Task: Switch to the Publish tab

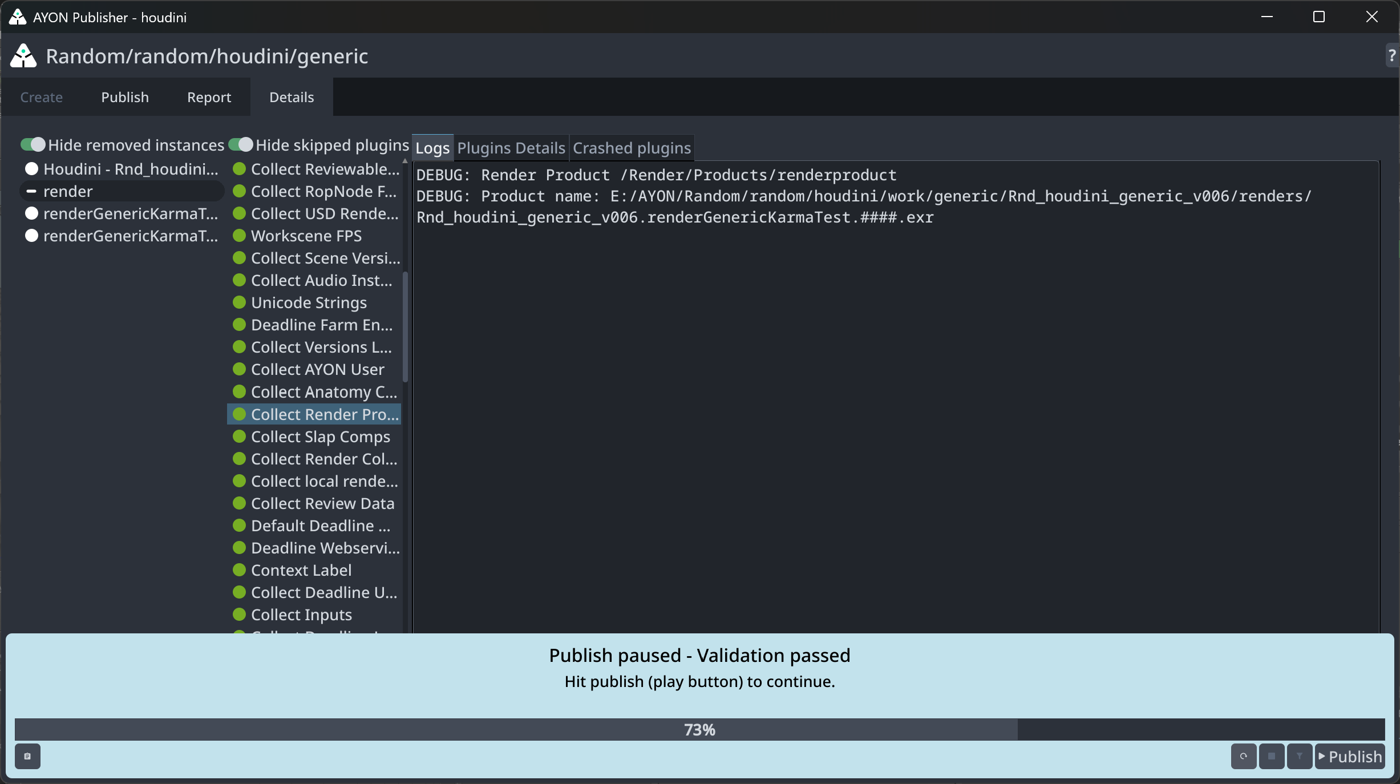Action: [125, 97]
